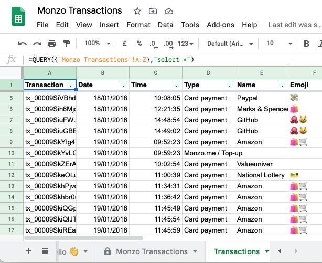Viewport: 322px width, 263px height.
Task: Click the Monzo Transactions document title
Action: 80,10
